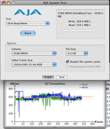Click the 267 frame tick label
This screenshot has height=129, width=110.
(x=49, y=124)
